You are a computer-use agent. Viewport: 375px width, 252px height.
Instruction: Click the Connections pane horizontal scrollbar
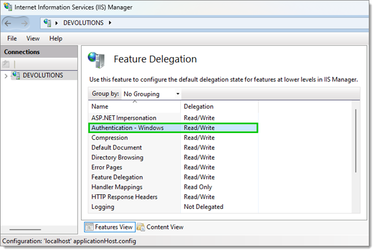pyautogui.click(x=25, y=229)
